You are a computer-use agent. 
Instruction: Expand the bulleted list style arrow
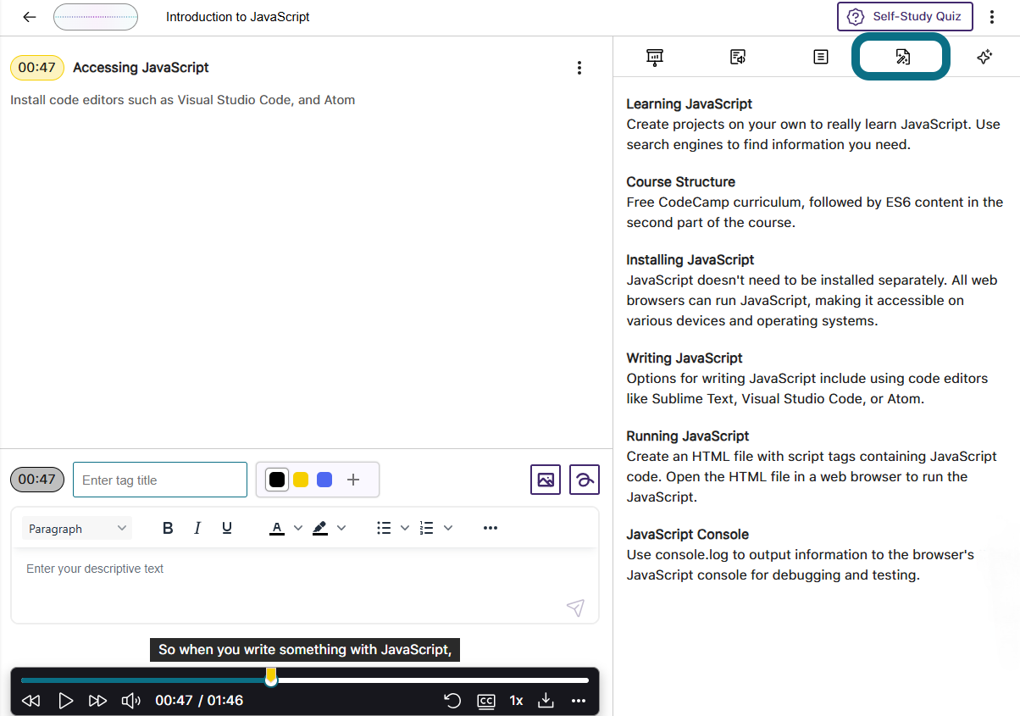(x=405, y=528)
